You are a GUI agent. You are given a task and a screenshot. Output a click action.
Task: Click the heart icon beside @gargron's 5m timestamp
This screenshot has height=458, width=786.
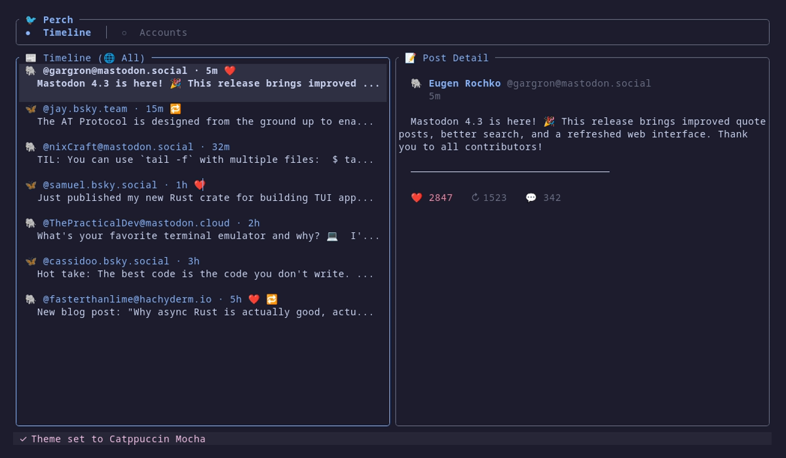point(230,70)
